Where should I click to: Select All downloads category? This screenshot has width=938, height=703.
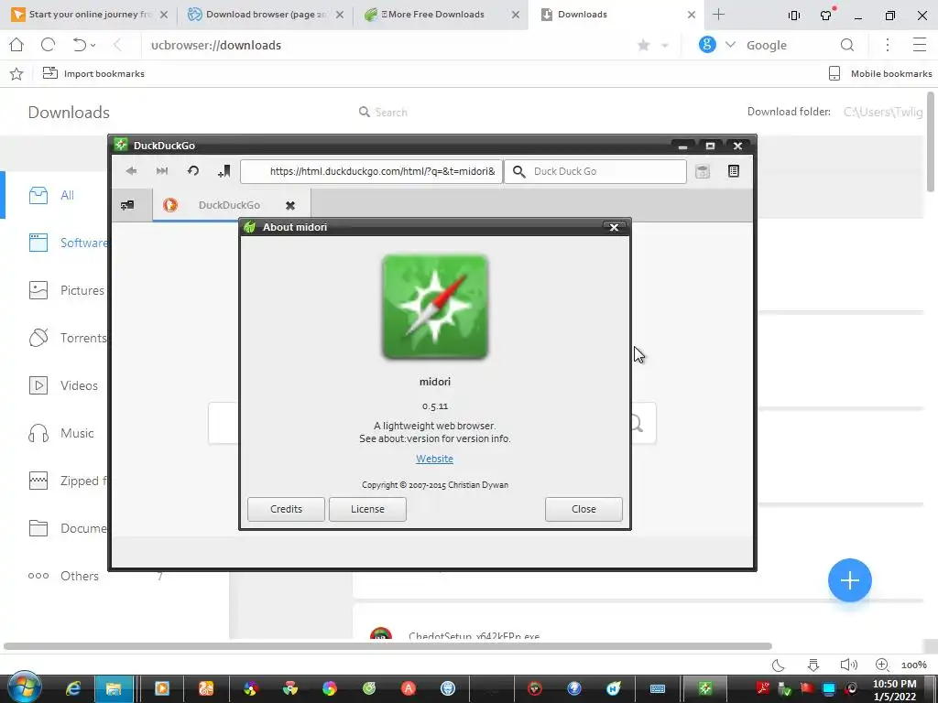coord(67,195)
